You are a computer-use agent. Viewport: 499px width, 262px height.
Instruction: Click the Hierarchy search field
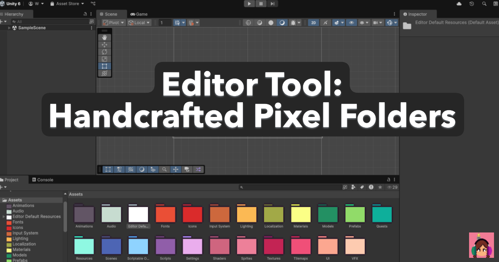53,22
